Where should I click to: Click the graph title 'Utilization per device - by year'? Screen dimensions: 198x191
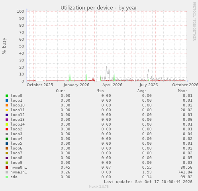click(x=99, y=8)
